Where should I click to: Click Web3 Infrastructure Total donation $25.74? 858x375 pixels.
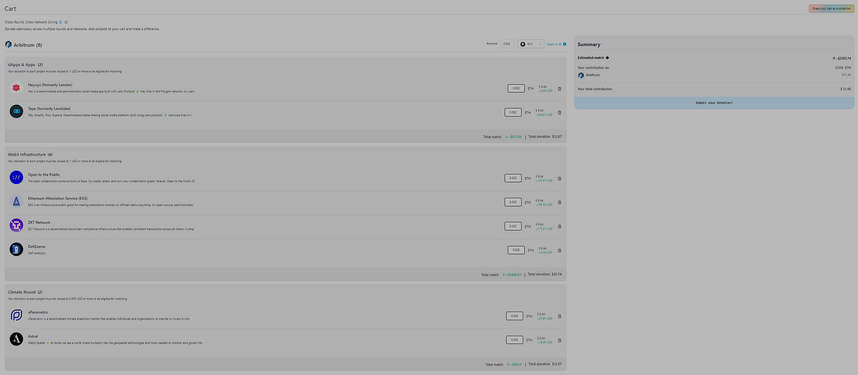coord(545,274)
